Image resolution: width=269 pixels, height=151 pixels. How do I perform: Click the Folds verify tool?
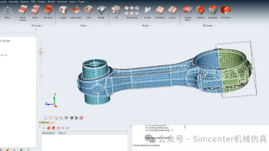click(89, 12)
